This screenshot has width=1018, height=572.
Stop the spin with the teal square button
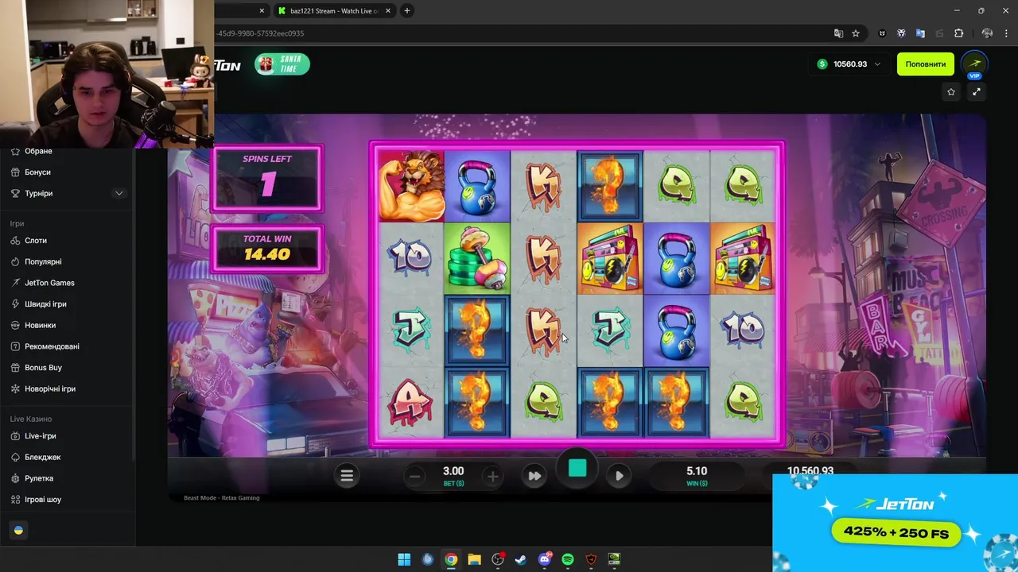tap(577, 469)
